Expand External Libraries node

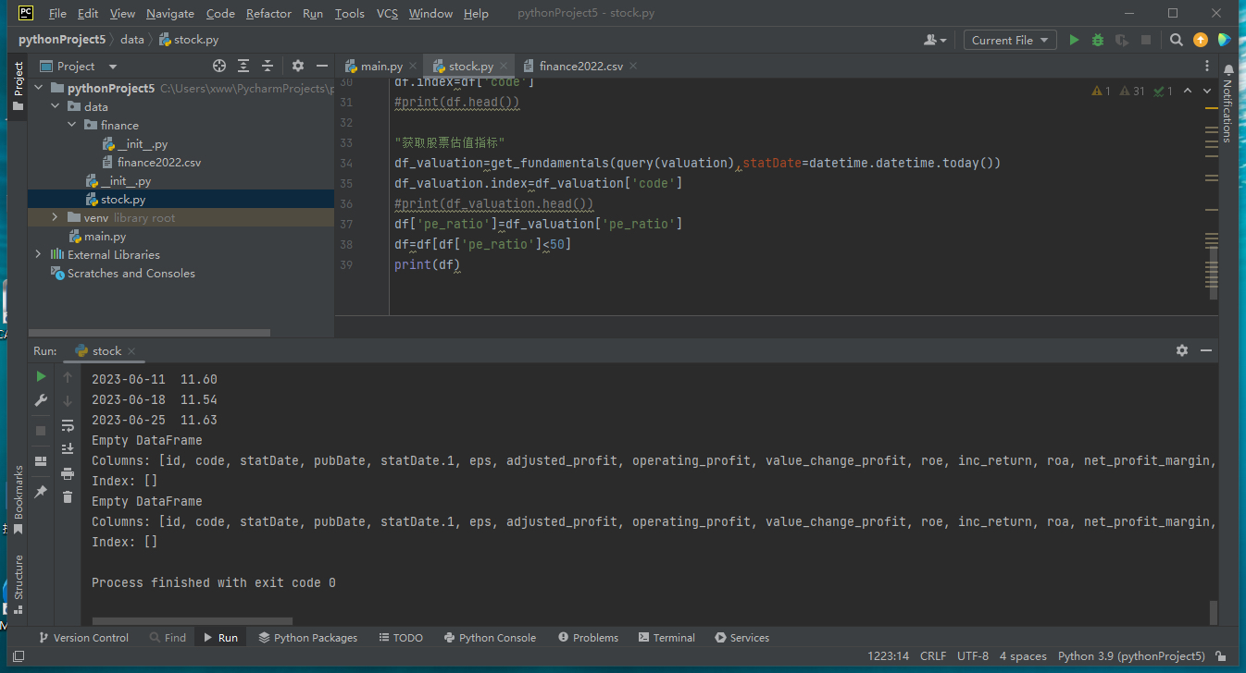coord(38,254)
